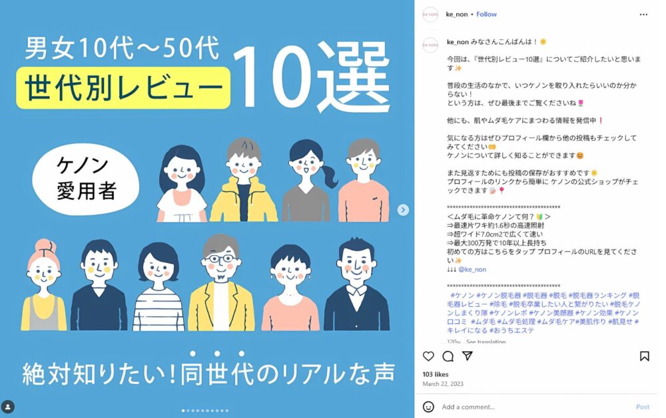Go to next carousel slide arrow
The height and width of the screenshot is (418, 666).
[403, 209]
